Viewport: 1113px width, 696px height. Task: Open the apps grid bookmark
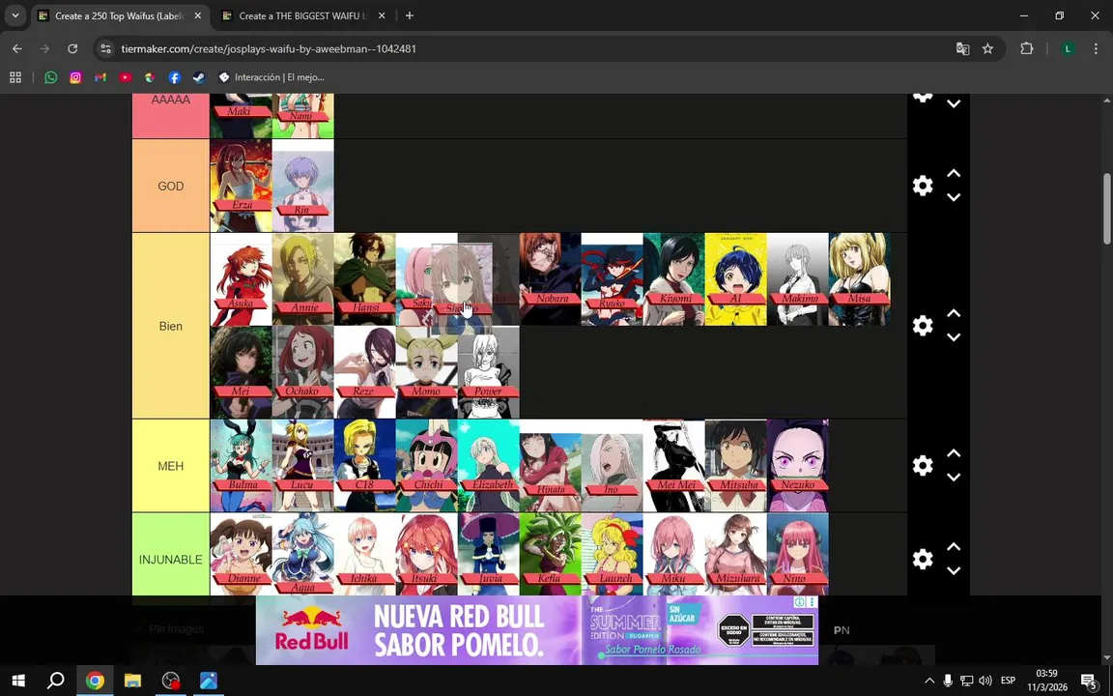point(14,77)
